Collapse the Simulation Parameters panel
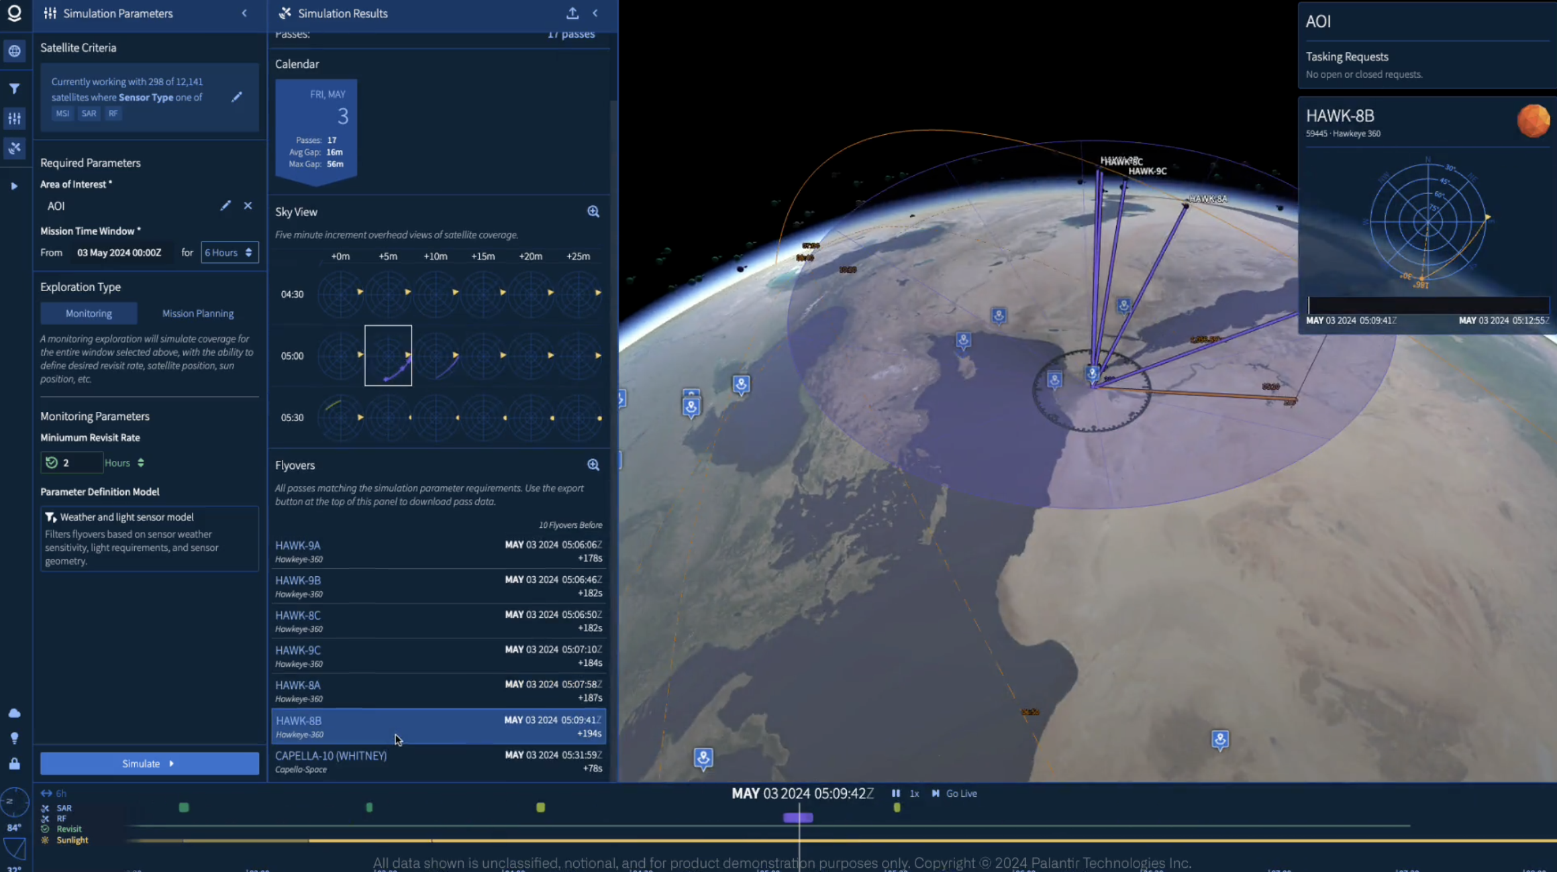1557x872 pixels. (244, 13)
